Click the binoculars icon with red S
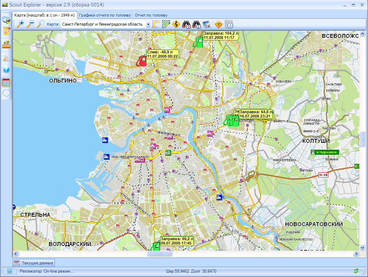 [x=186, y=24]
